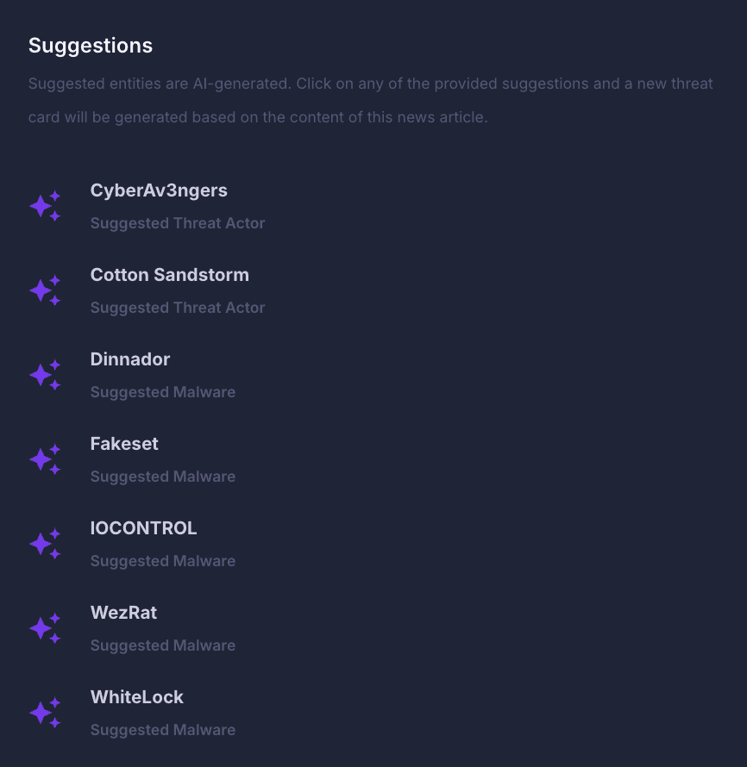Viewport: 747px width, 767px height.
Task: Click the sparkle icon beside Fakeset
Action: [x=45, y=458]
